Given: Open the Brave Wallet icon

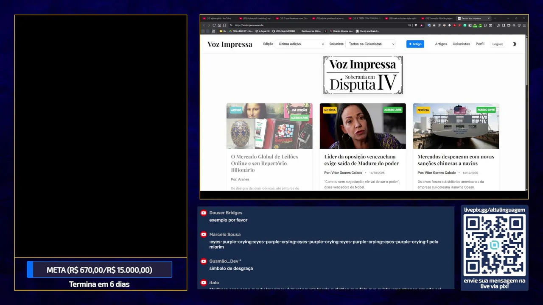Looking at the screenshot, I should pyautogui.click(x=509, y=25).
